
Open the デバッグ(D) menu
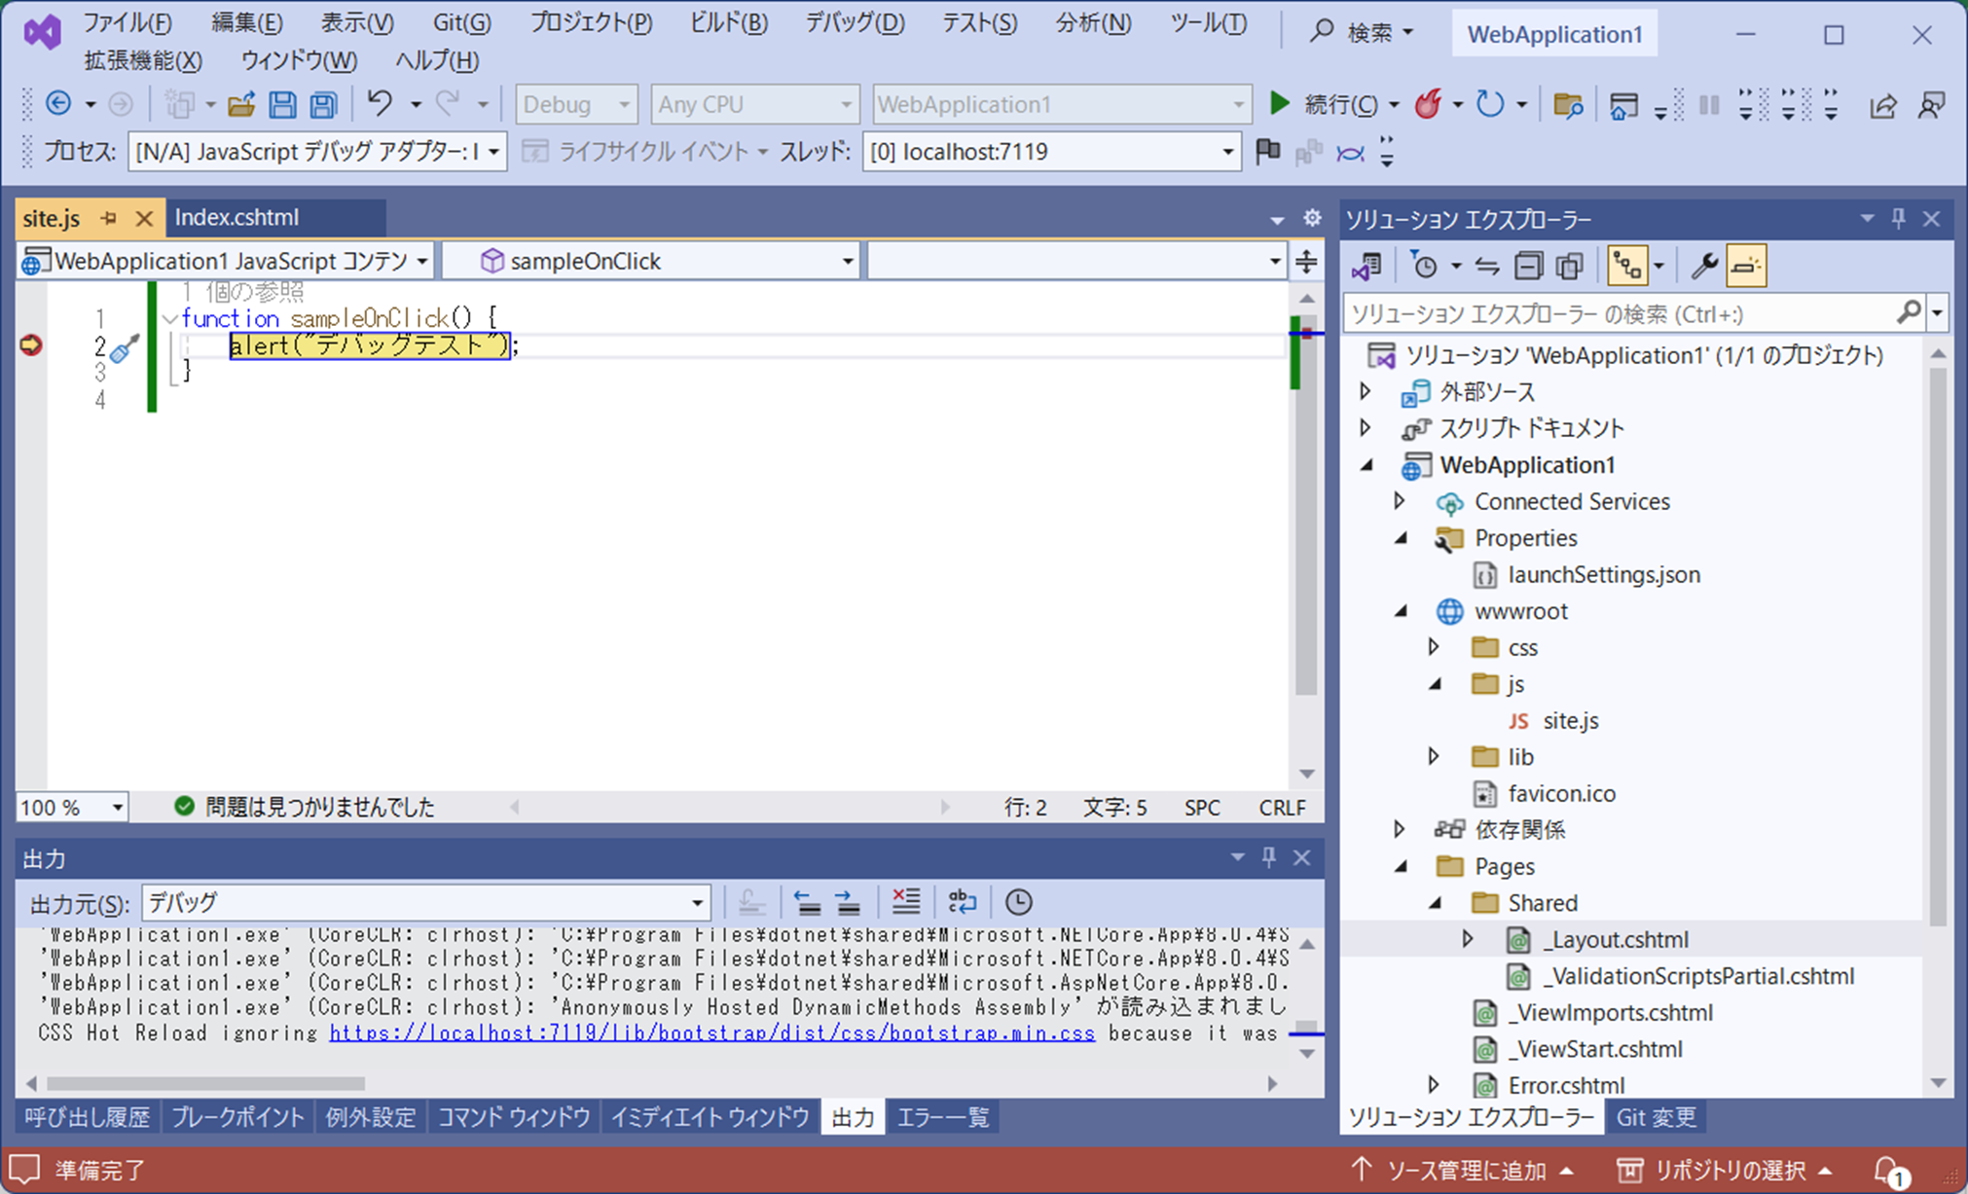pyautogui.click(x=854, y=22)
